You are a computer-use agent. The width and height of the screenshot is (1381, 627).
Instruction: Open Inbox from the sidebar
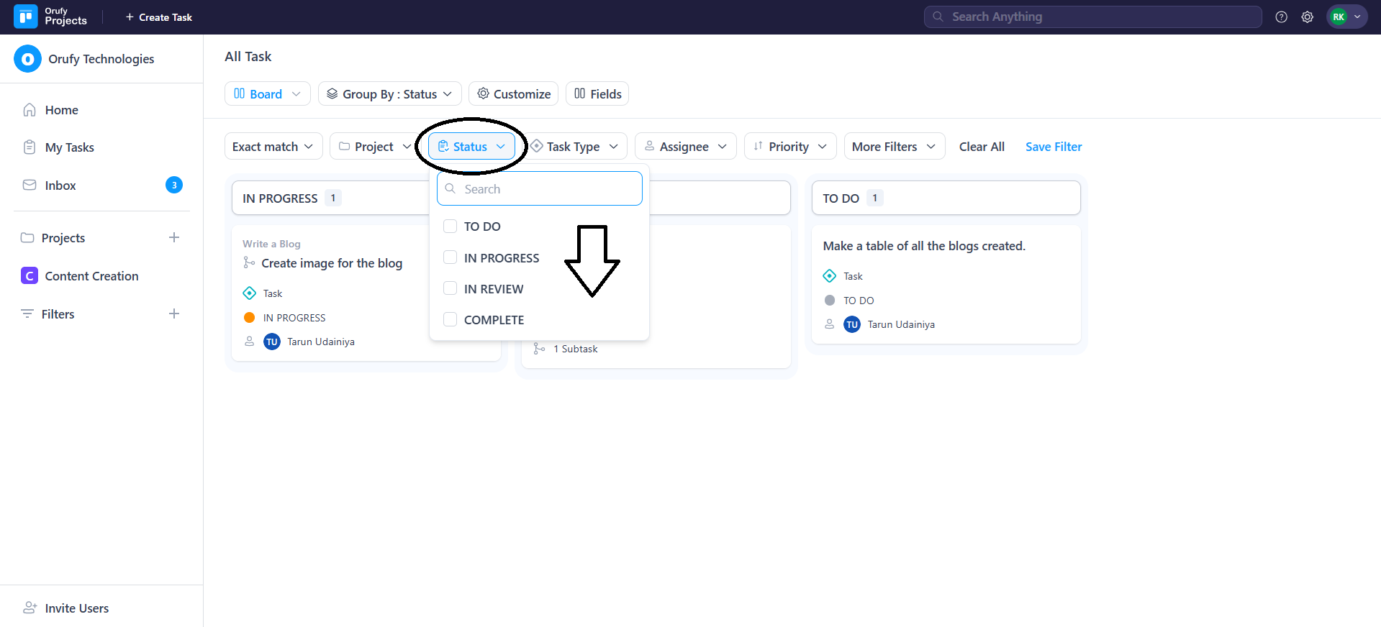60,186
